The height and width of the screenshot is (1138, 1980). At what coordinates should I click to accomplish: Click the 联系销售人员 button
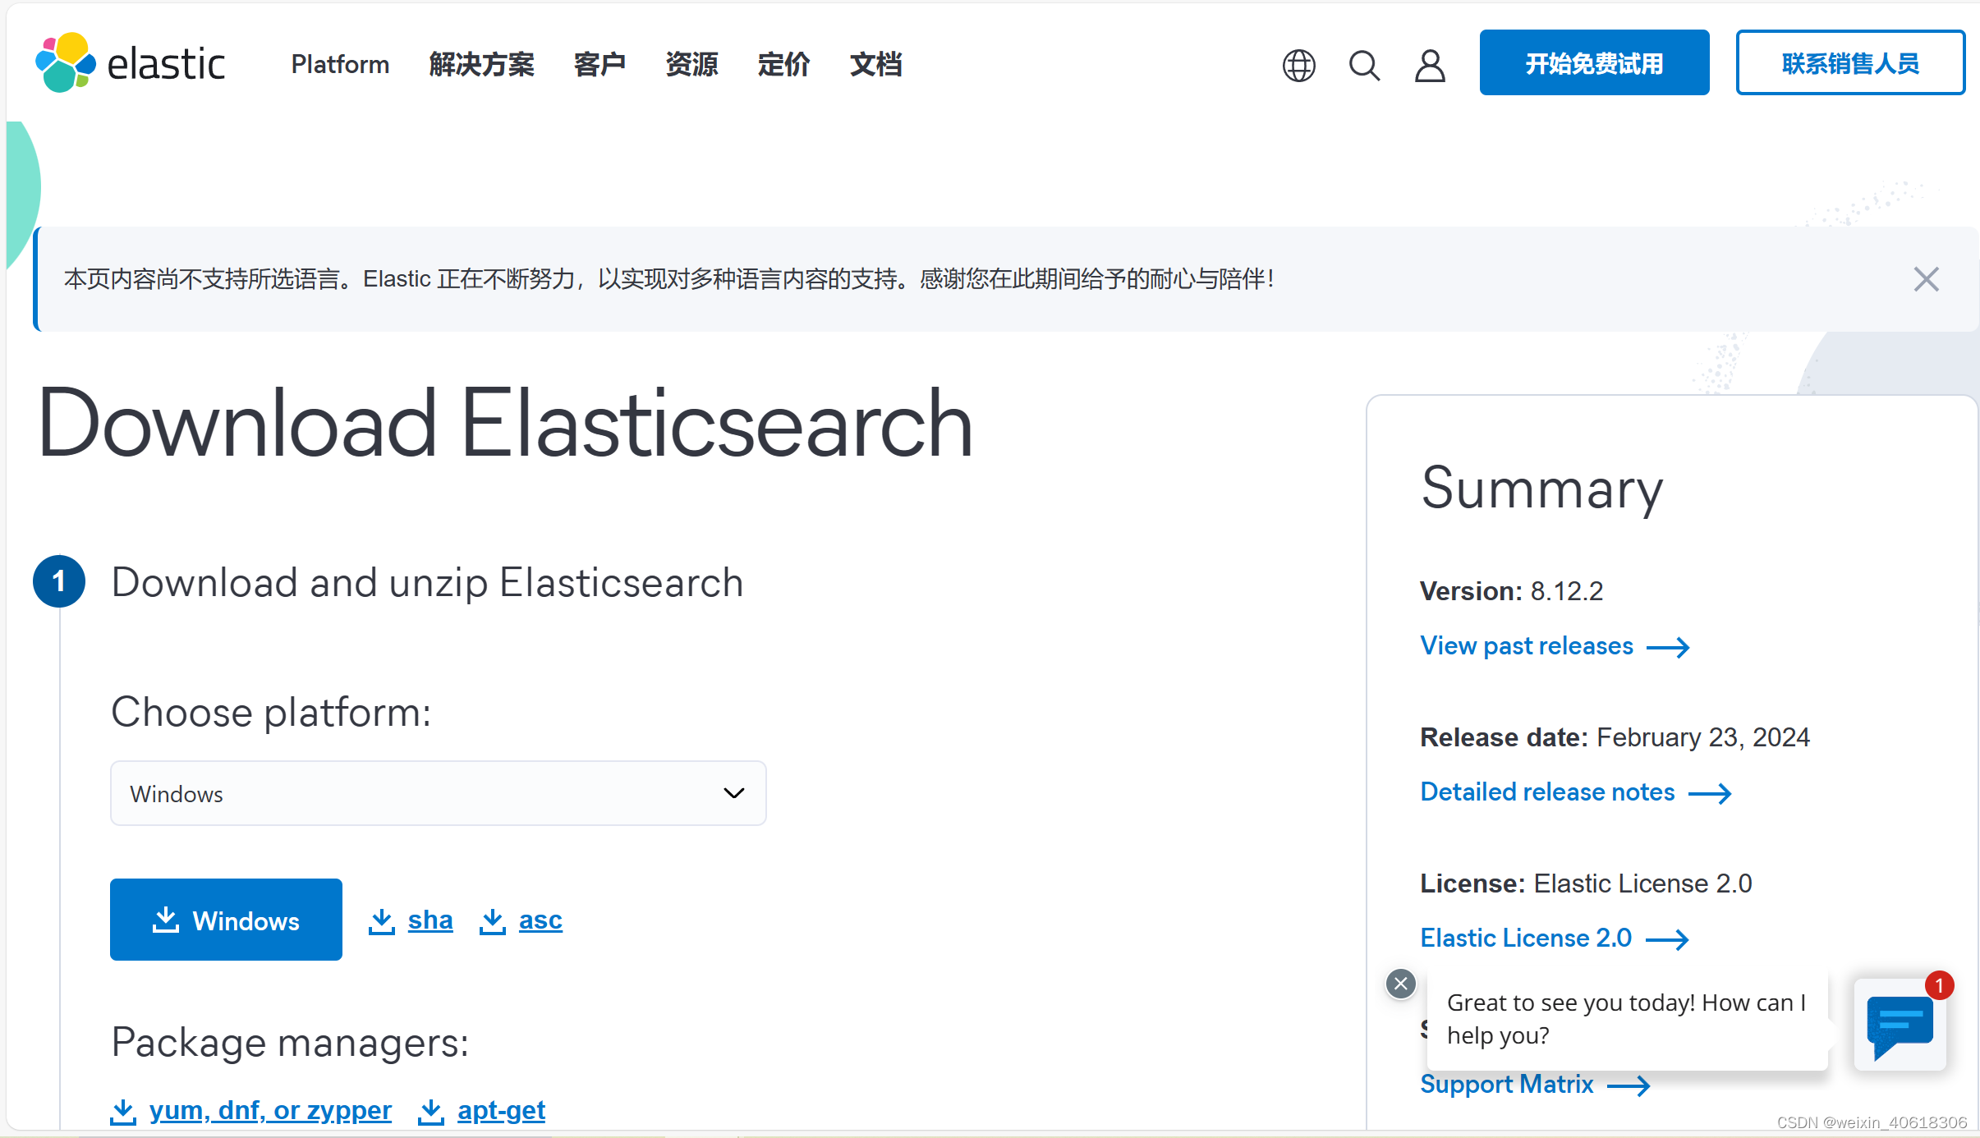(1850, 62)
